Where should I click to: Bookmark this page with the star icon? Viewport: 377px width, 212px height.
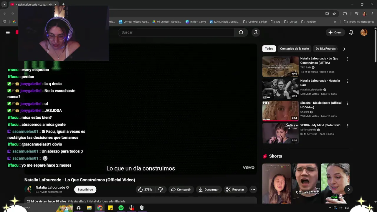tap(334, 14)
